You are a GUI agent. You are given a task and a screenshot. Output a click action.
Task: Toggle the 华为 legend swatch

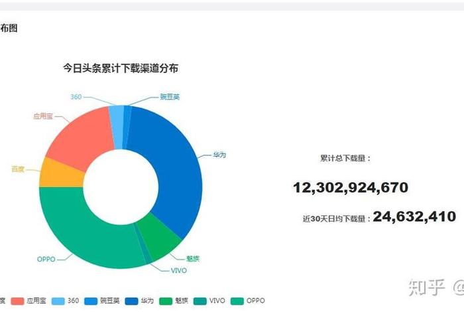point(131,301)
